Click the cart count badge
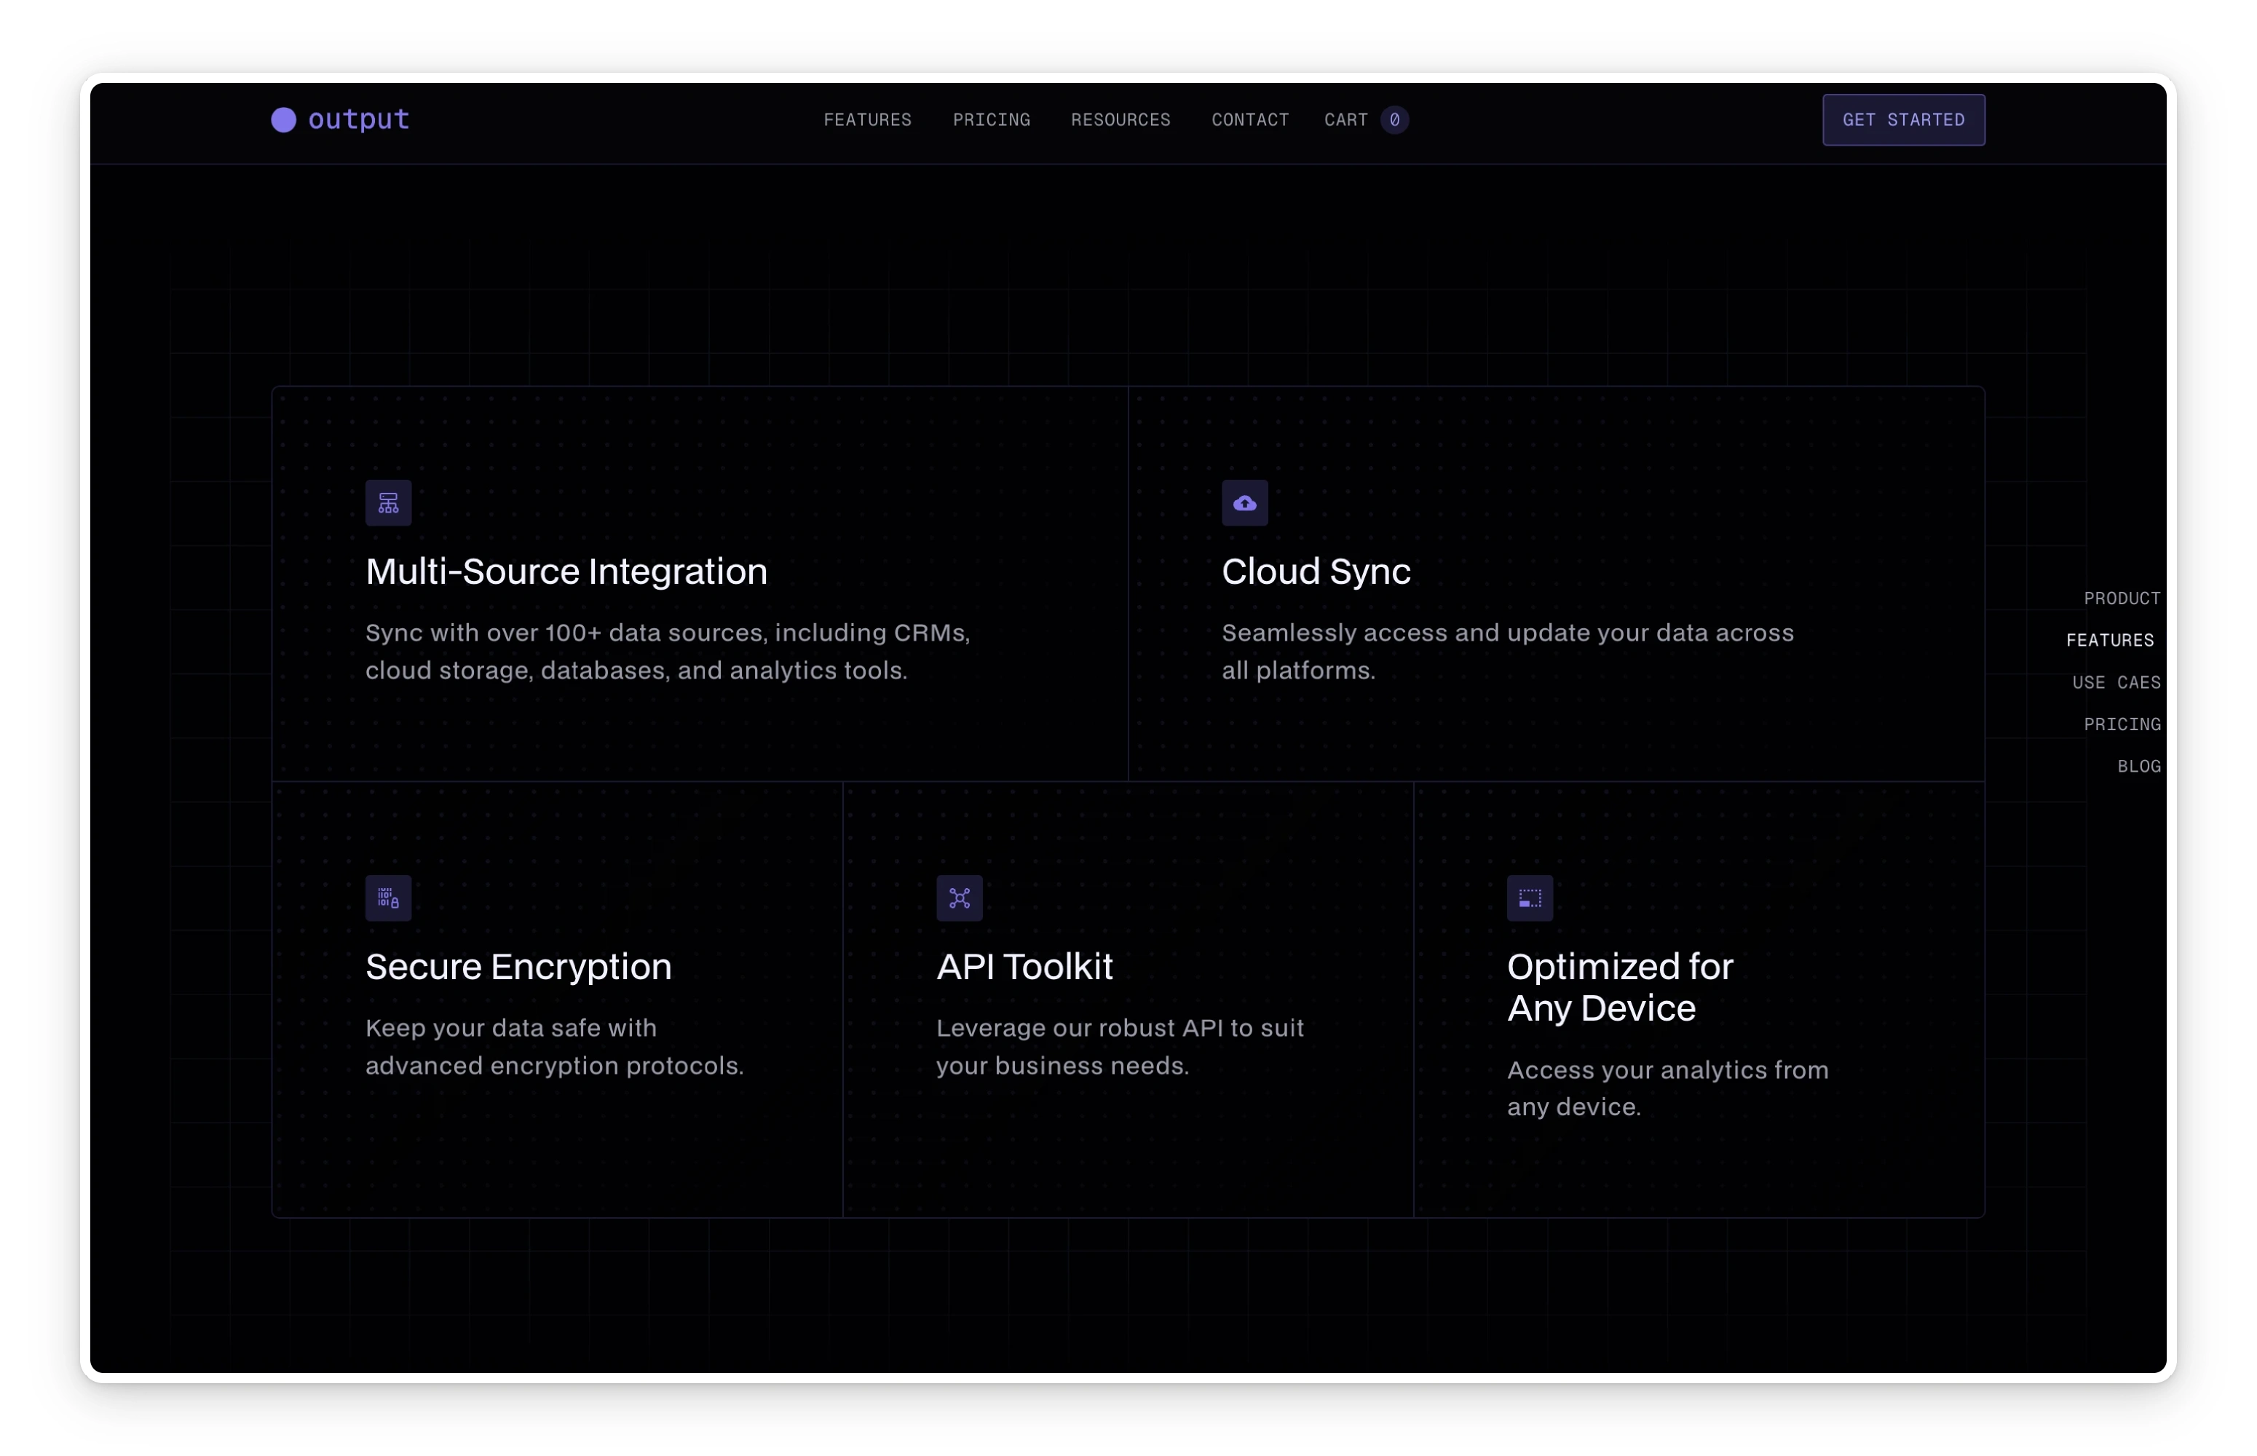Viewport: 2257px width, 1456px height. (x=1394, y=120)
